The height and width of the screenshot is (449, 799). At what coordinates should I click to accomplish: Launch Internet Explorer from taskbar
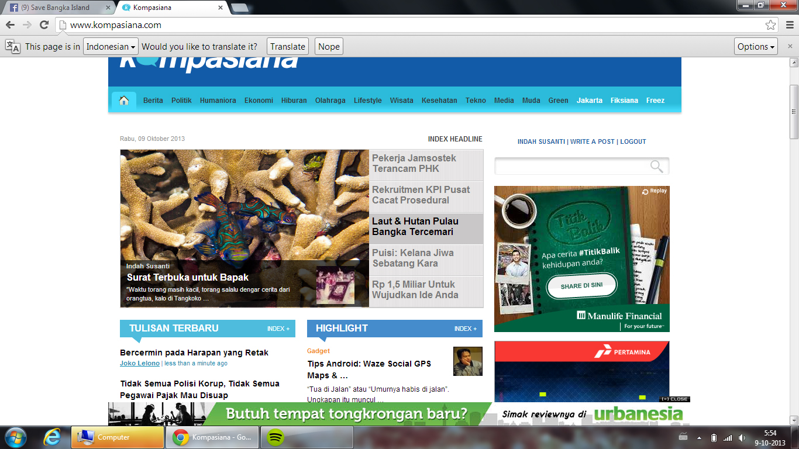tap(52, 437)
